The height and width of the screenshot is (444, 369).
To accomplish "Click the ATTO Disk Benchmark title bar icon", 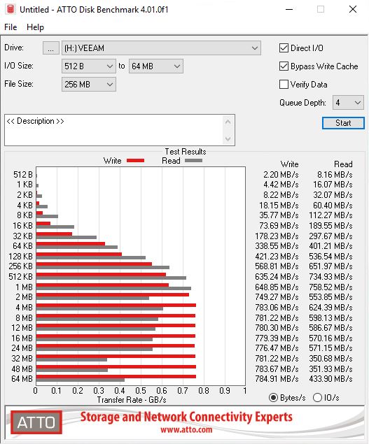I will point(11,9).
